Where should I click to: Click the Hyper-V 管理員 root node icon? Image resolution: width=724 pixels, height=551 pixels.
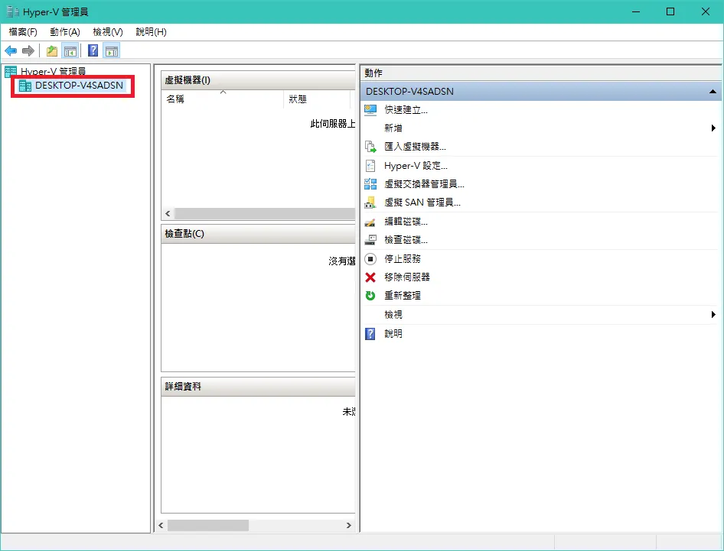pos(11,72)
